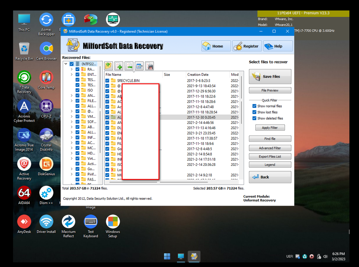Expand the INF... folder tree node
Viewport: 359px width, 267px height.
pos(72,138)
